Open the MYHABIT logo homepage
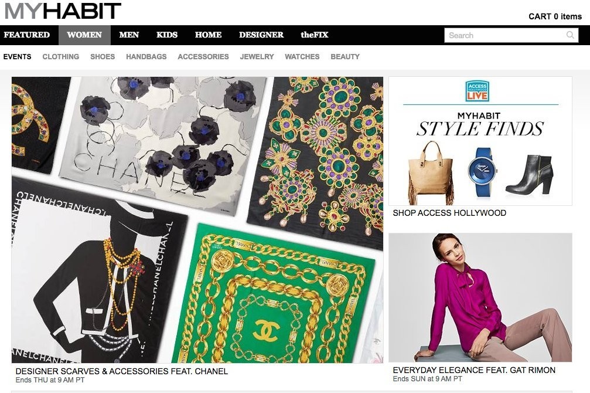590x393 pixels. pos(63,11)
